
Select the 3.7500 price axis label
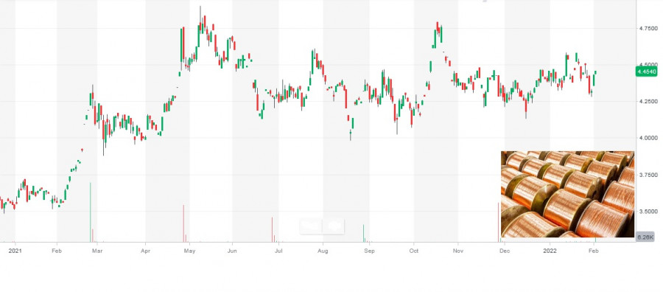click(x=648, y=175)
